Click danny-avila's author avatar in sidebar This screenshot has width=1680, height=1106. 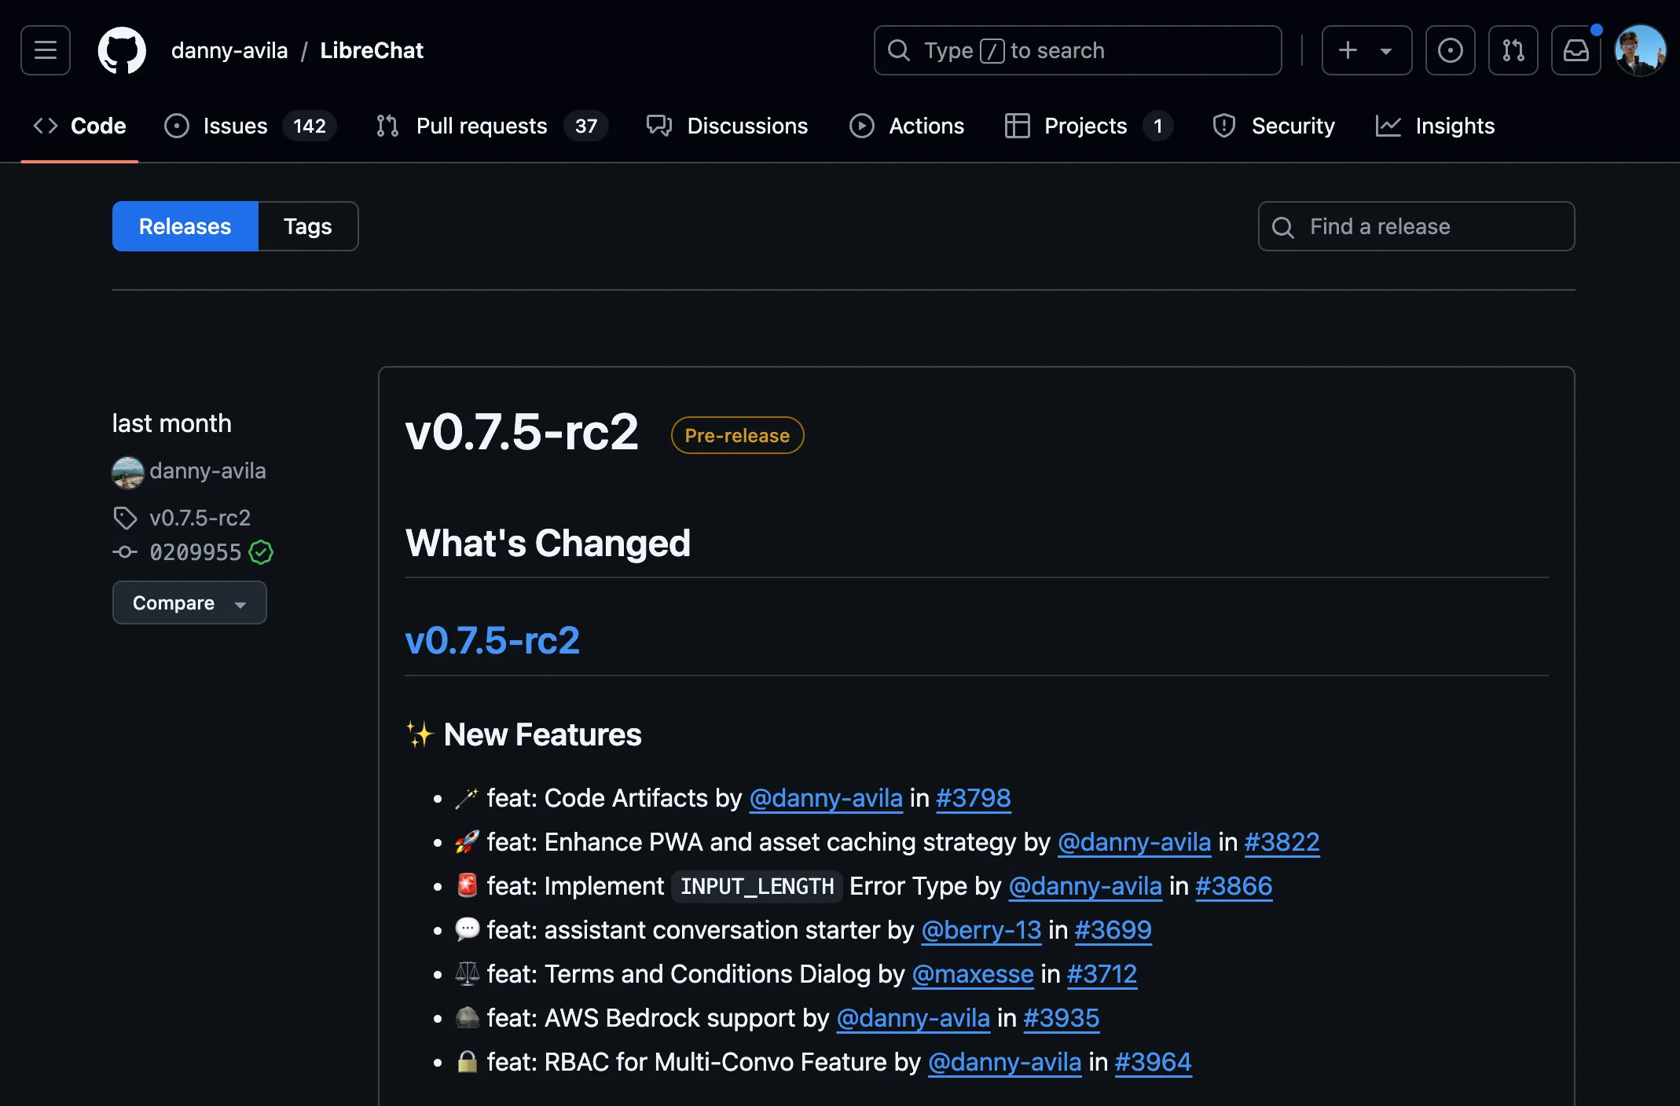pyautogui.click(x=127, y=471)
